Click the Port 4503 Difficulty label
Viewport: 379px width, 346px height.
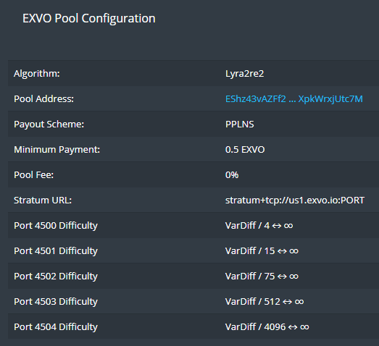(56, 302)
